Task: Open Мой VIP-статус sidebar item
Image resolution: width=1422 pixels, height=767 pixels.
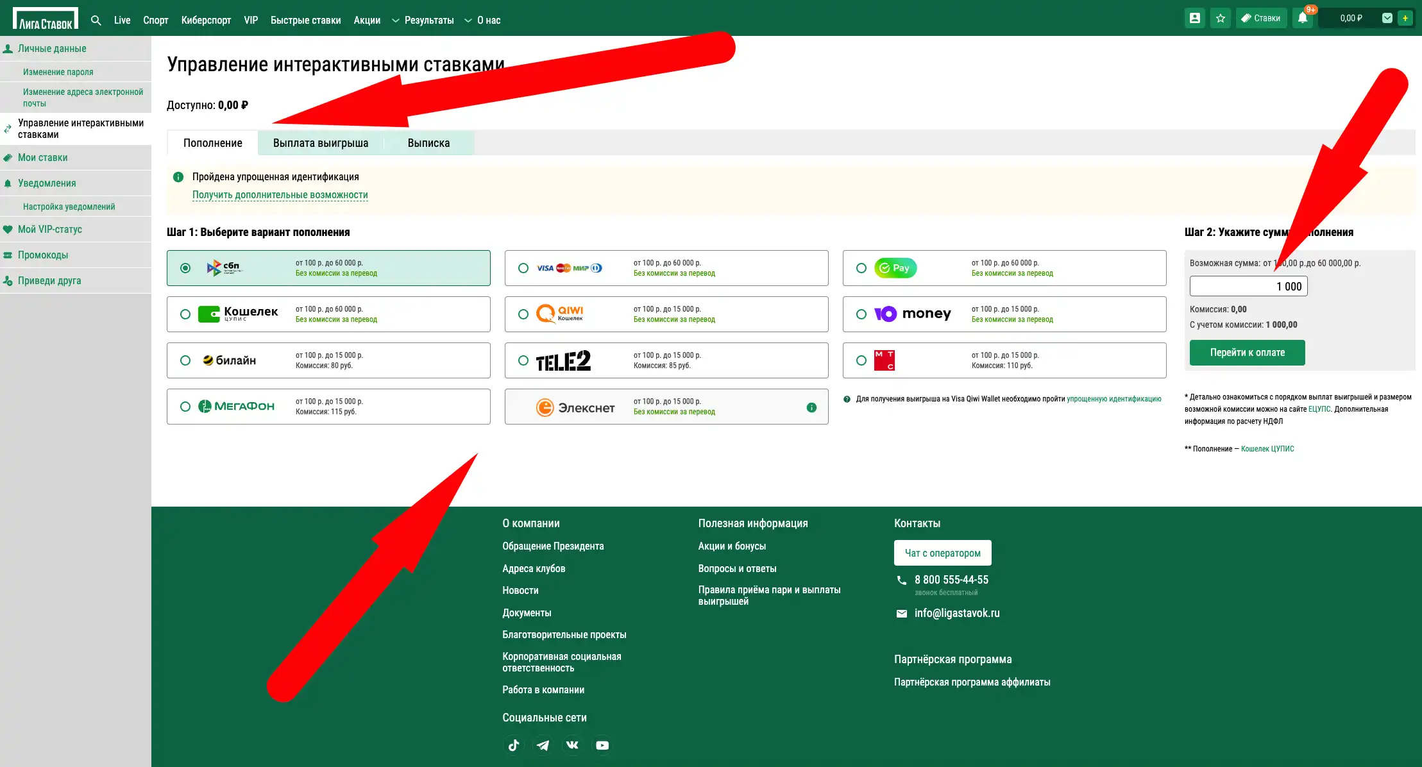Action: (x=76, y=230)
